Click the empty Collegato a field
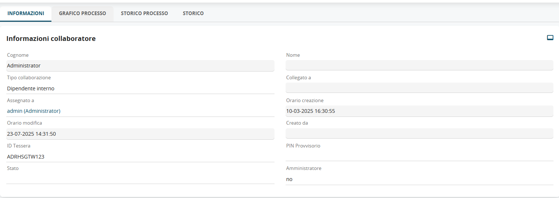 pos(419,88)
